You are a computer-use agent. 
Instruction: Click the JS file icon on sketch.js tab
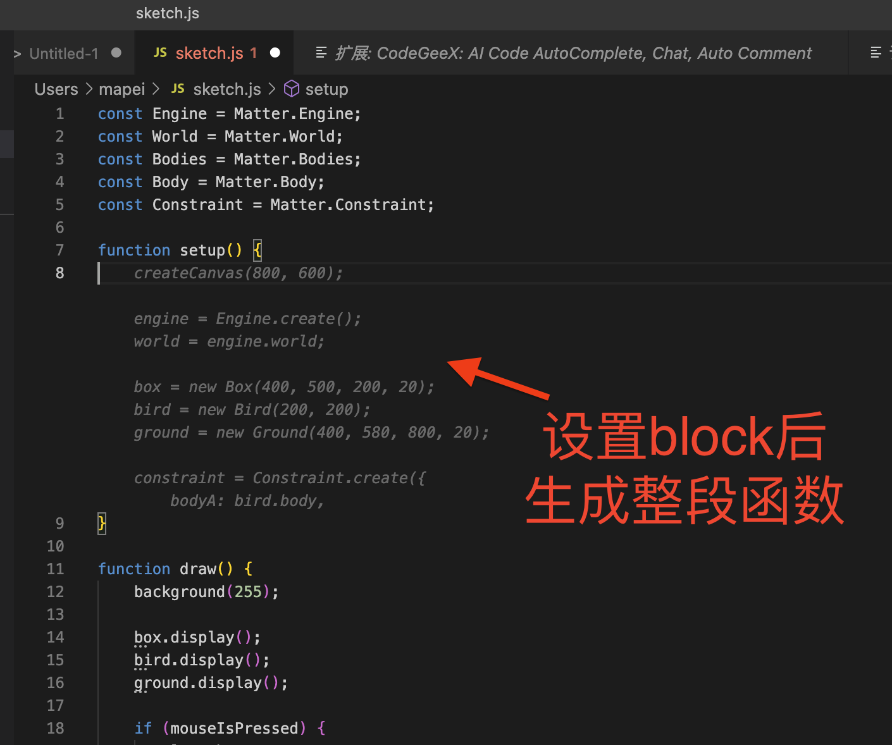tap(160, 53)
